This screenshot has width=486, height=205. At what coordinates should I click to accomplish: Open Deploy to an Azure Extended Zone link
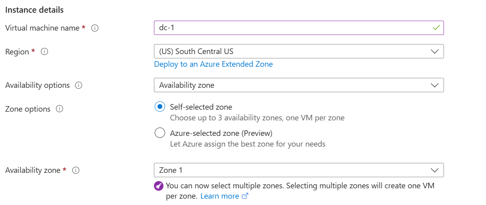coord(213,64)
